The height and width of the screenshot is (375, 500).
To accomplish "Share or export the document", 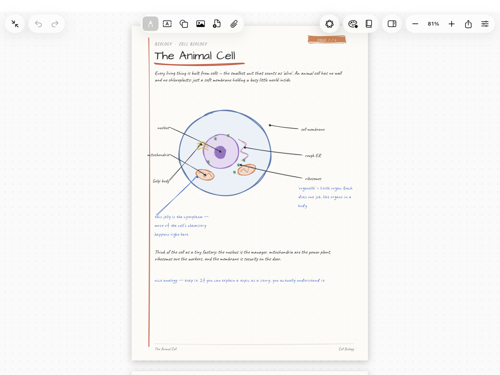I will (x=468, y=24).
